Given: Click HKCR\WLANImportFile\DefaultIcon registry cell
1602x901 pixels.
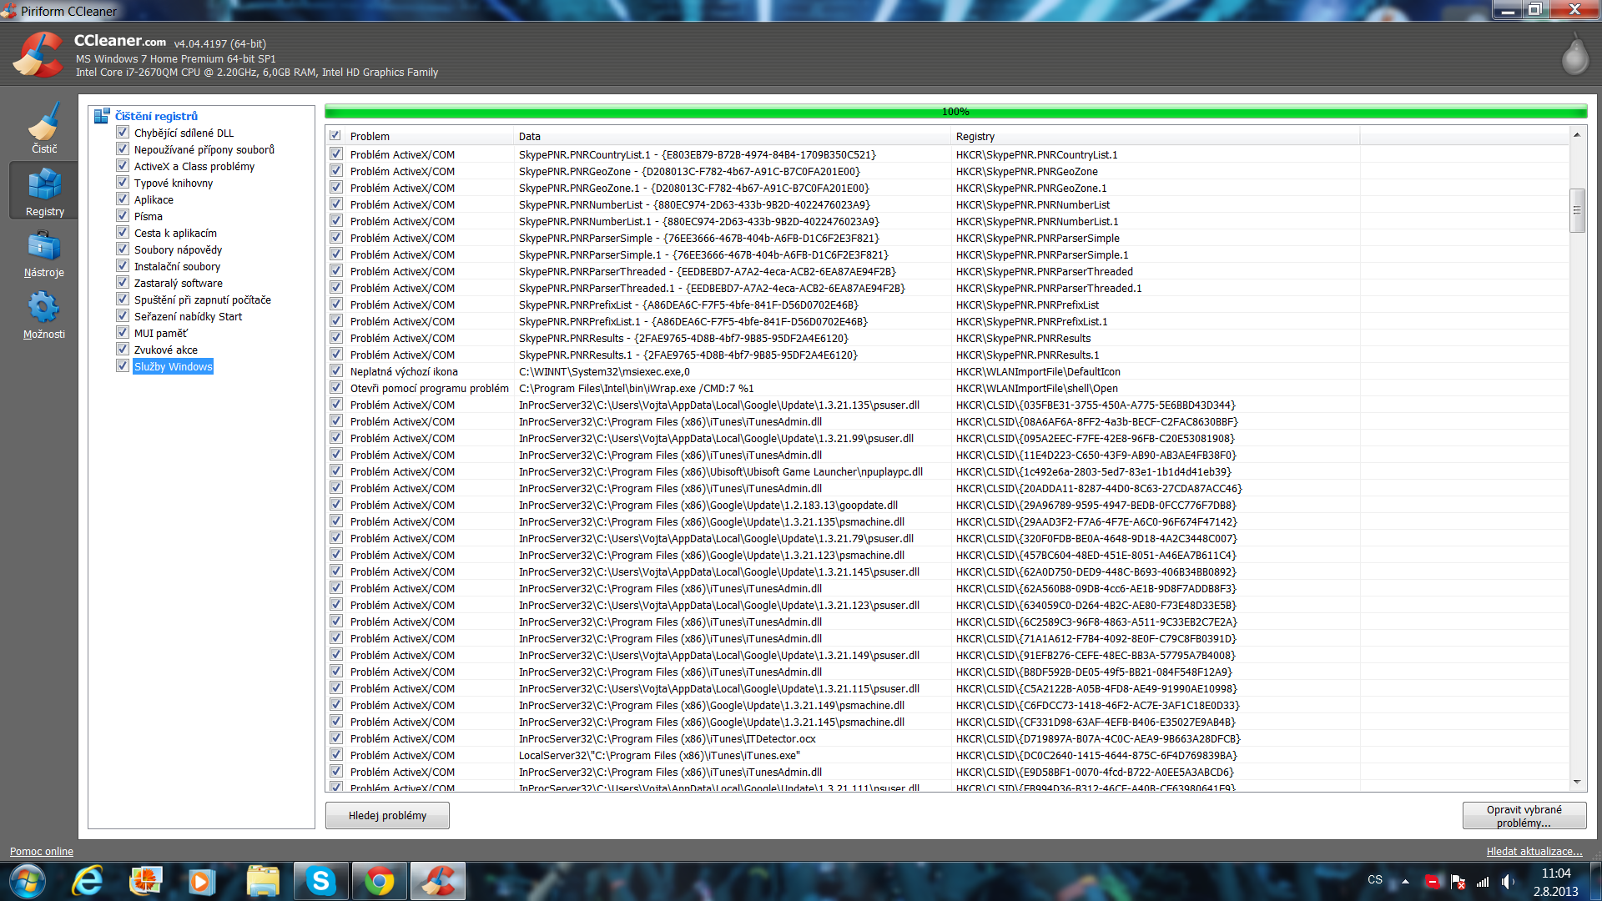Looking at the screenshot, I should (x=1038, y=371).
